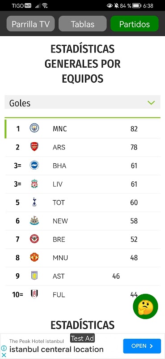Select the Brentford bee badge

pyautogui.click(x=34, y=239)
